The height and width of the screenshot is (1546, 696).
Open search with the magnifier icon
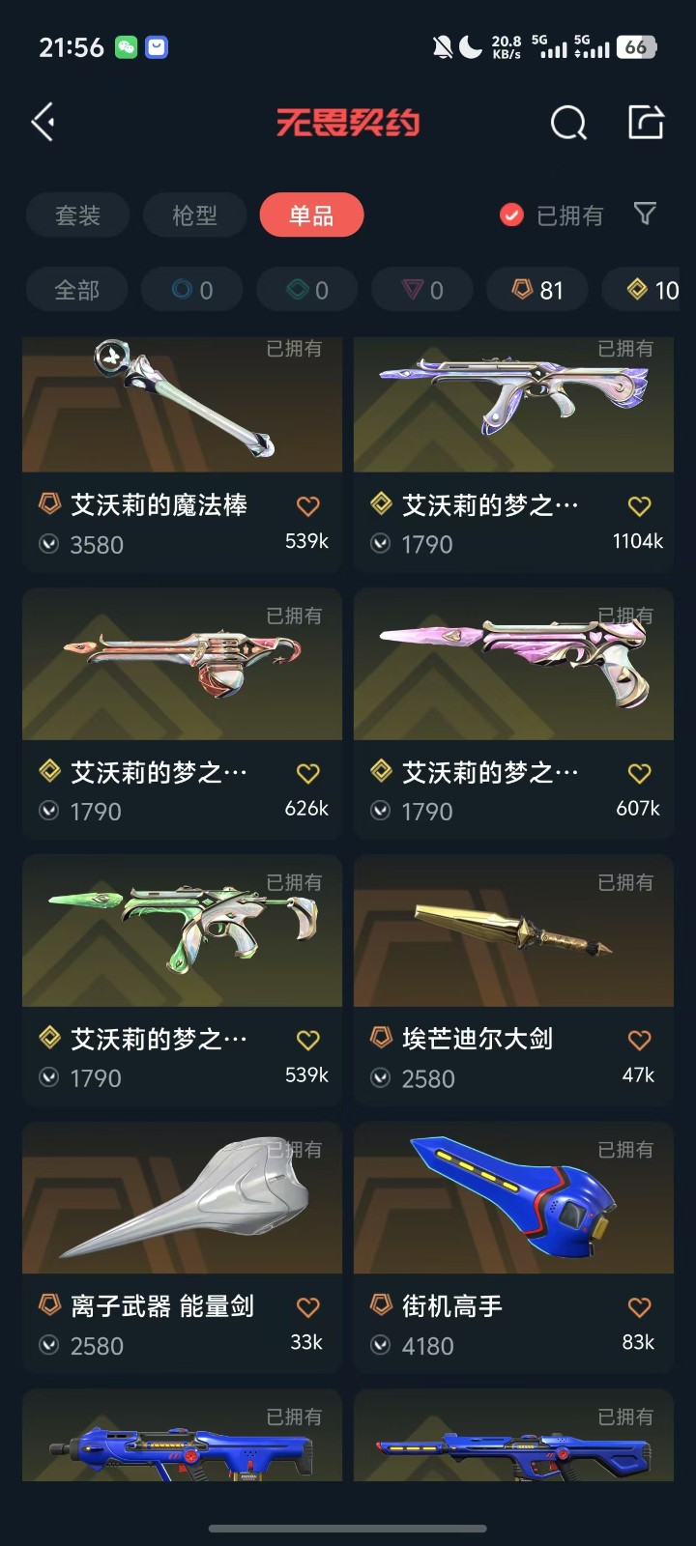point(568,123)
